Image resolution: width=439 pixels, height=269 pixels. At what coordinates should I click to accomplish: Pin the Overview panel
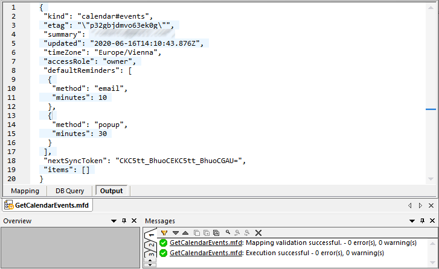coord(124,221)
